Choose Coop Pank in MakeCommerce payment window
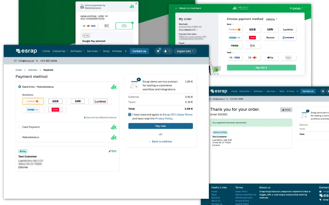The height and width of the screenshot is (205, 329). 234,38
